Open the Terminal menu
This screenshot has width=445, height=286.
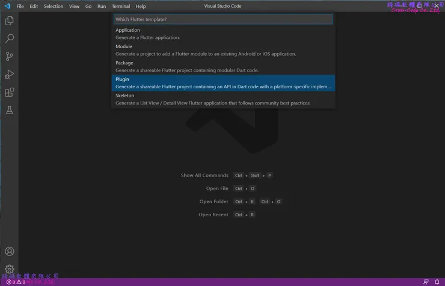[x=121, y=6]
